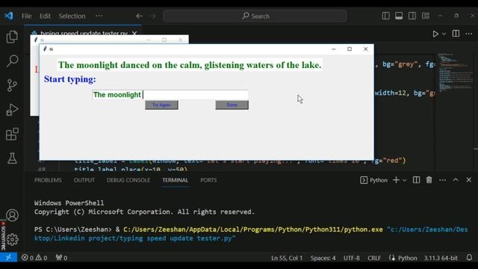Maximize the front tk window
The height and width of the screenshot is (269, 478).
click(350, 49)
